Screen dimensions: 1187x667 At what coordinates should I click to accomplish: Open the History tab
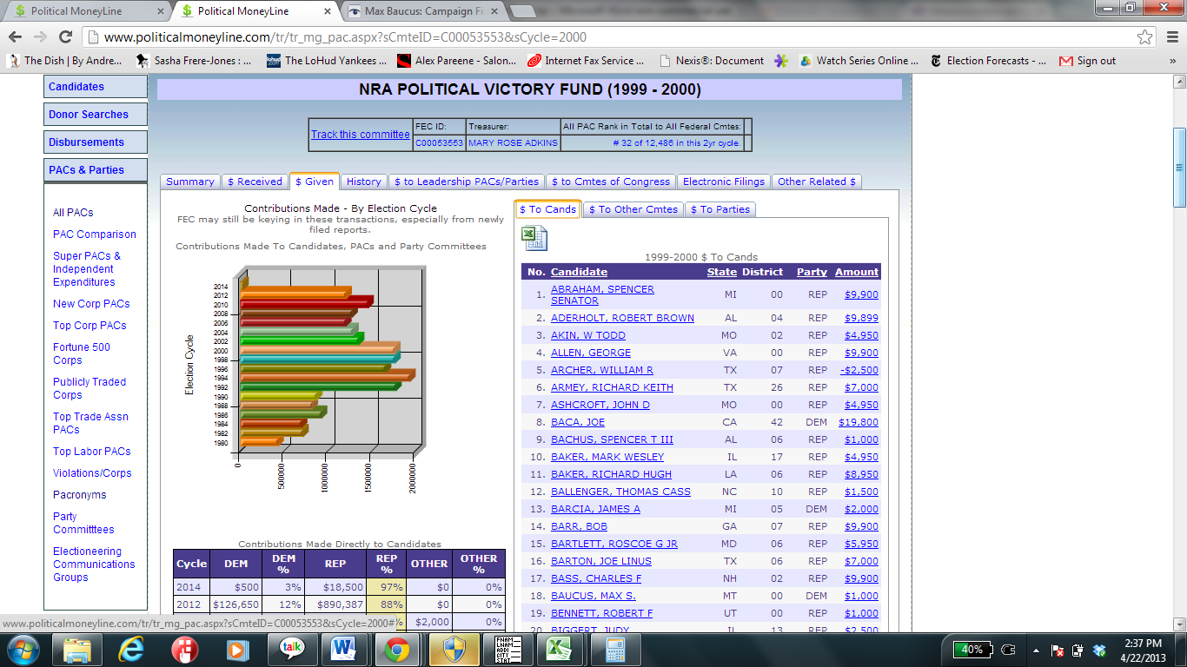click(363, 182)
